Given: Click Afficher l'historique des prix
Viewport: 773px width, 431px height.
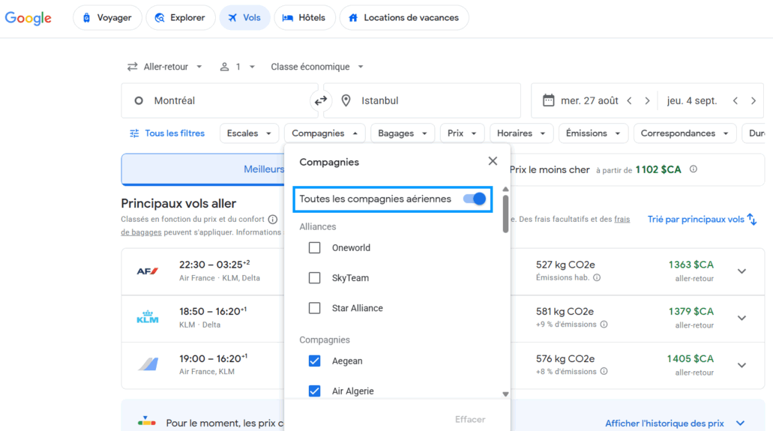Looking at the screenshot, I should 664,423.
